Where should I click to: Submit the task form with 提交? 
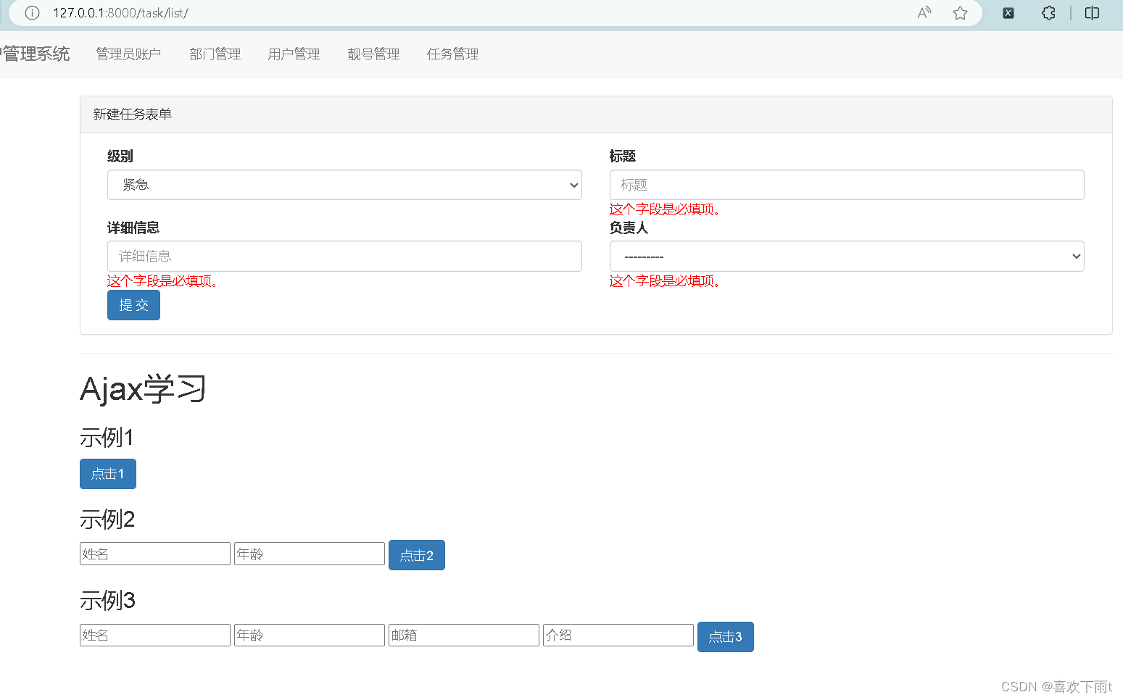click(x=133, y=305)
